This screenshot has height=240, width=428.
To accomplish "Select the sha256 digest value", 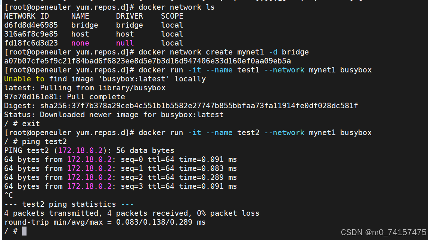I will (199, 106).
